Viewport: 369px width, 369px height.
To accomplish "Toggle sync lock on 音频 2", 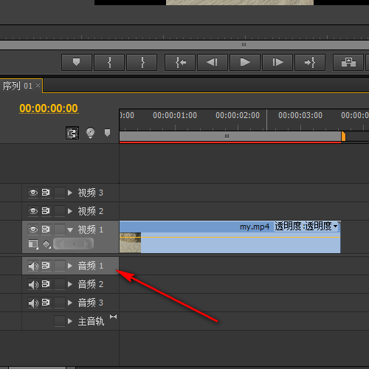I will (46, 284).
